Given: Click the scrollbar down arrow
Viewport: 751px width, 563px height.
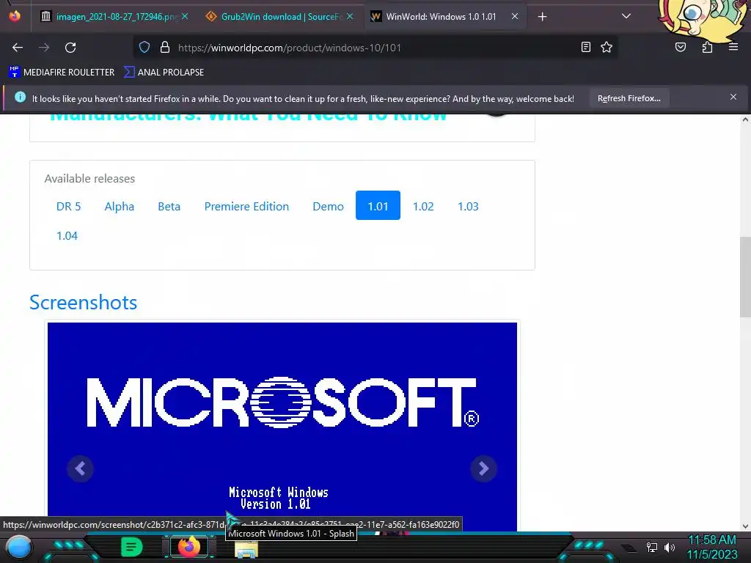Looking at the screenshot, I should [x=745, y=526].
